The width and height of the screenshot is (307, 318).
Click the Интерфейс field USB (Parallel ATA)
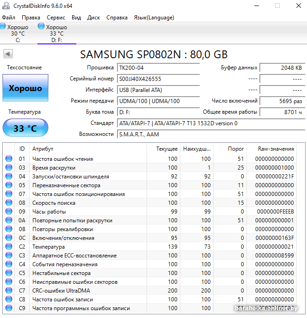pyautogui.click(x=159, y=90)
